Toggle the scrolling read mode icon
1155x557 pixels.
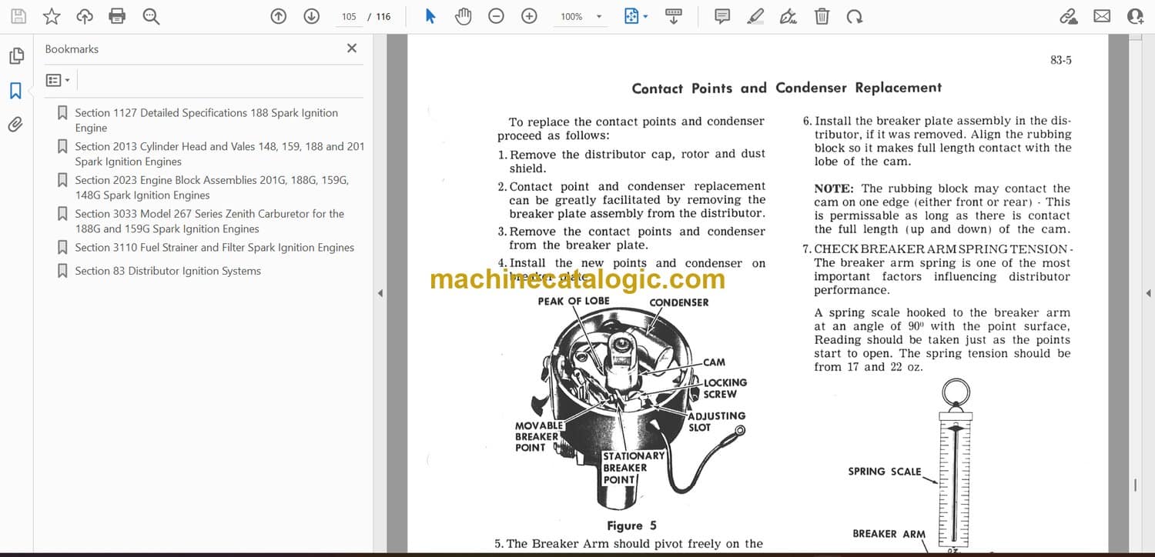click(674, 16)
